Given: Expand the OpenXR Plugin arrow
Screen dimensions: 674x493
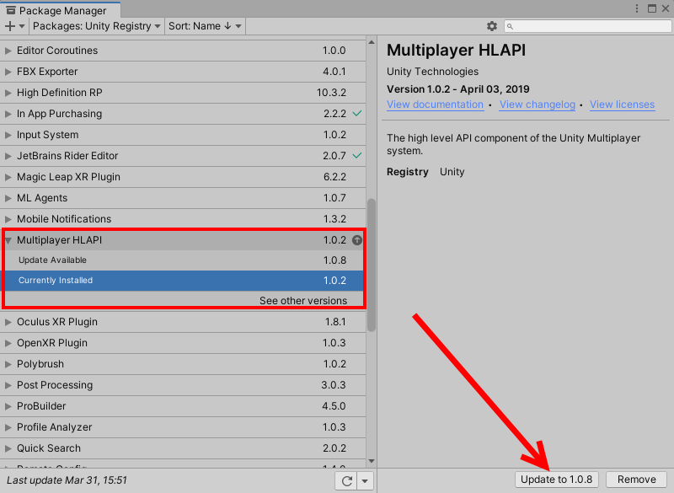Looking at the screenshot, I should coord(8,342).
